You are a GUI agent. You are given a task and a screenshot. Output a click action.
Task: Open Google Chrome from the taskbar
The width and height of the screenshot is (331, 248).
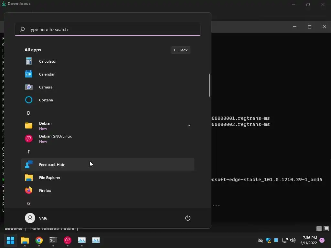tap(39, 240)
